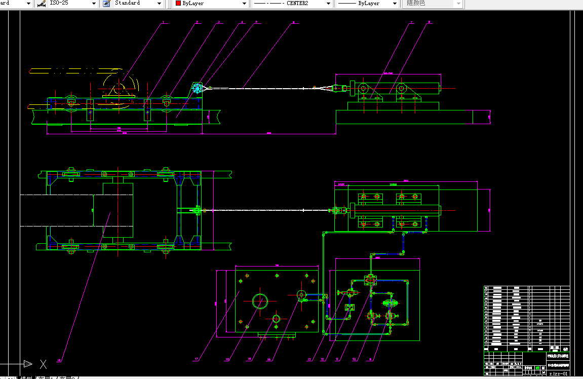Select callout number 6 in the drawing
The height and width of the screenshot is (379, 583).
293,22
